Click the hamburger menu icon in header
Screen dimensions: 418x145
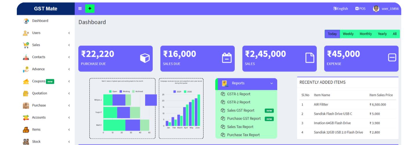pyautogui.click(x=80, y=9)
